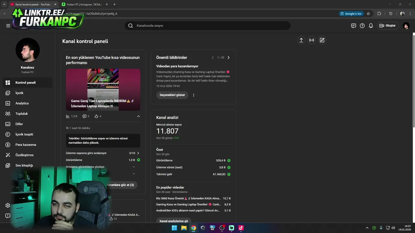The height and width of the screenshot is (233, 415).
Task: Open Para kazanma in sidebar
Action: click(x=27, y=145)
